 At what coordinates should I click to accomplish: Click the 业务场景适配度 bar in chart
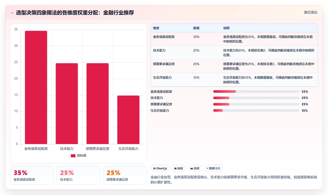pos(36,87)
